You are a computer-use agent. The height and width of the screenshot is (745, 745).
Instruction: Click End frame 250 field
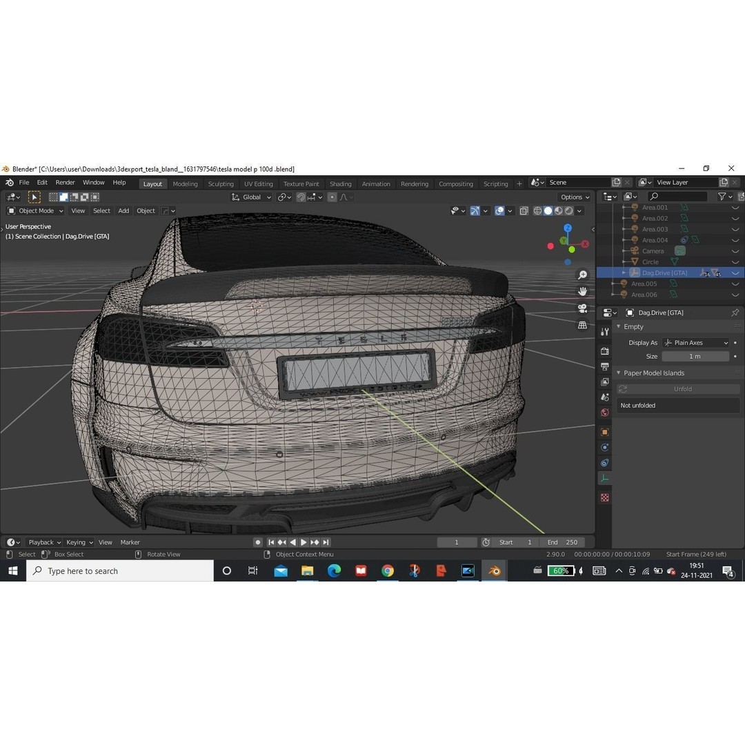[x=562, y=542]
